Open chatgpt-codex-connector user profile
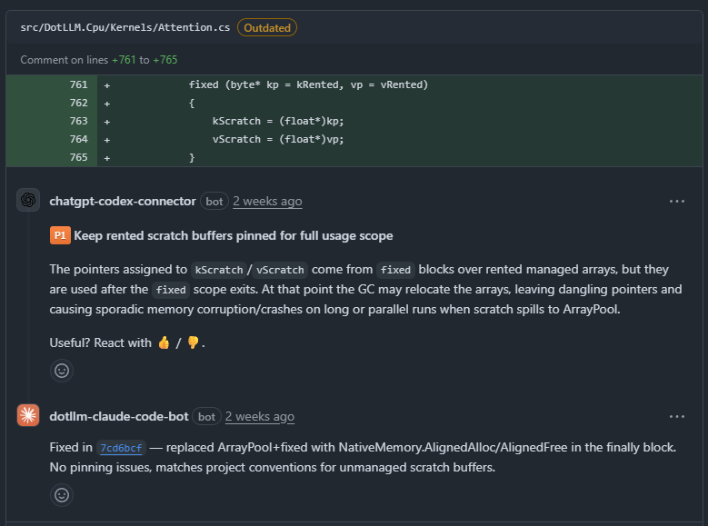 [x=122, y=201]
